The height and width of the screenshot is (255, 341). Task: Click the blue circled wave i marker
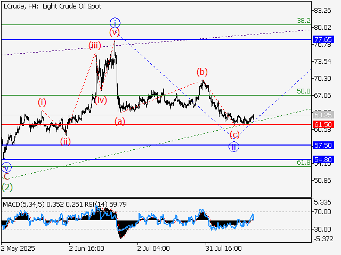click(x=115, y=22)
